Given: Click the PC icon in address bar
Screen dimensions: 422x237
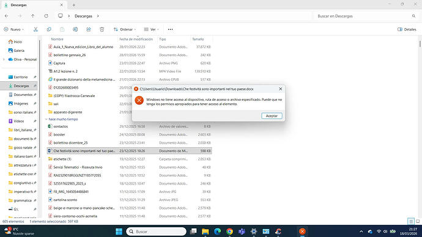Looking at the screenshot, I should [61, 16].
